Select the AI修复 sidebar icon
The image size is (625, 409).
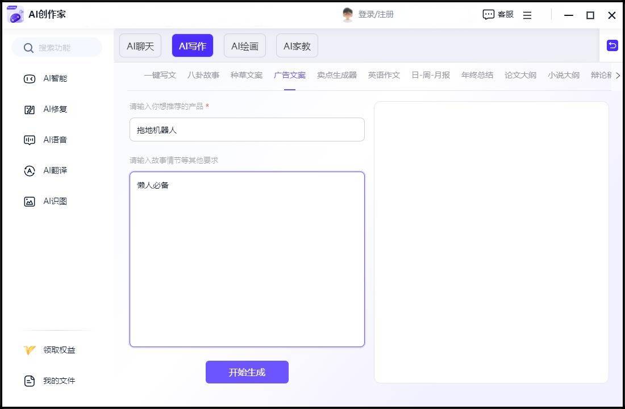30,110
